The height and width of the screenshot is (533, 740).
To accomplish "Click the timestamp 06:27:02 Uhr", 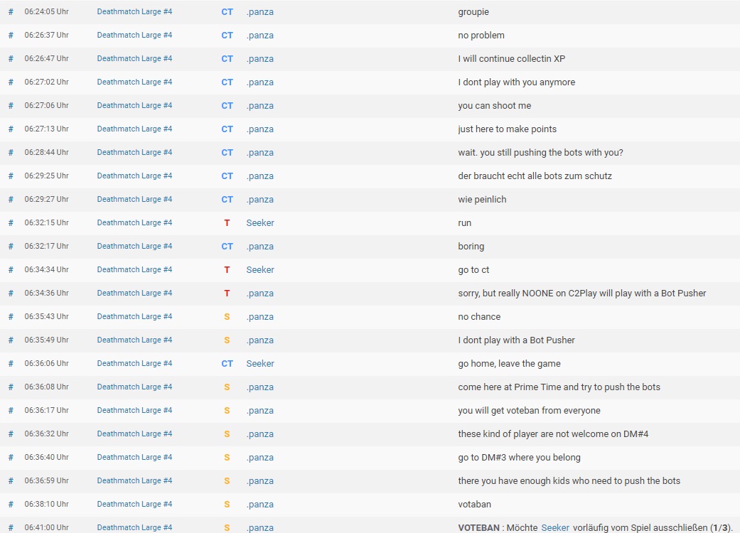I will click(x=47, y=82).
